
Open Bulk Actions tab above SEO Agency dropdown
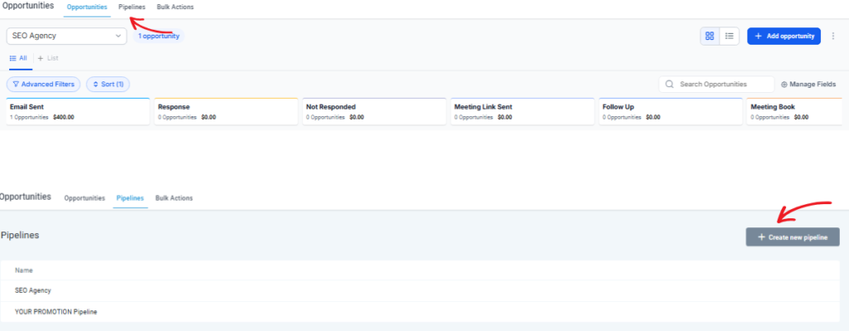(x=175, y=7)
